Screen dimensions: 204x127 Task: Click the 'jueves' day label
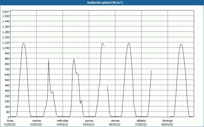tap(89, 121)
